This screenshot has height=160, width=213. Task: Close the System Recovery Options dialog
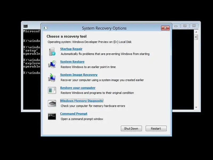click(x=165, y=28)
